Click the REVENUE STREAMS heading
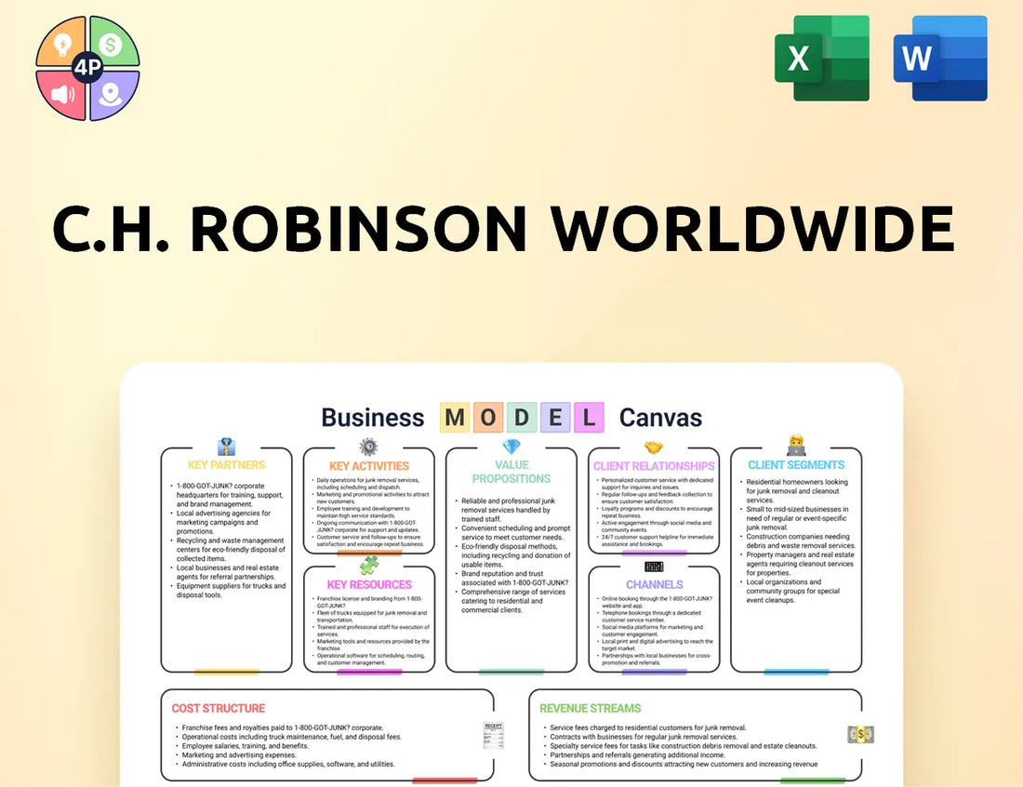 (x=590, y=708)
